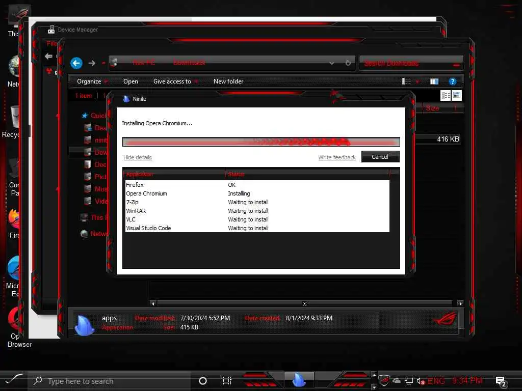Refresh the Downloads folder

348,63
